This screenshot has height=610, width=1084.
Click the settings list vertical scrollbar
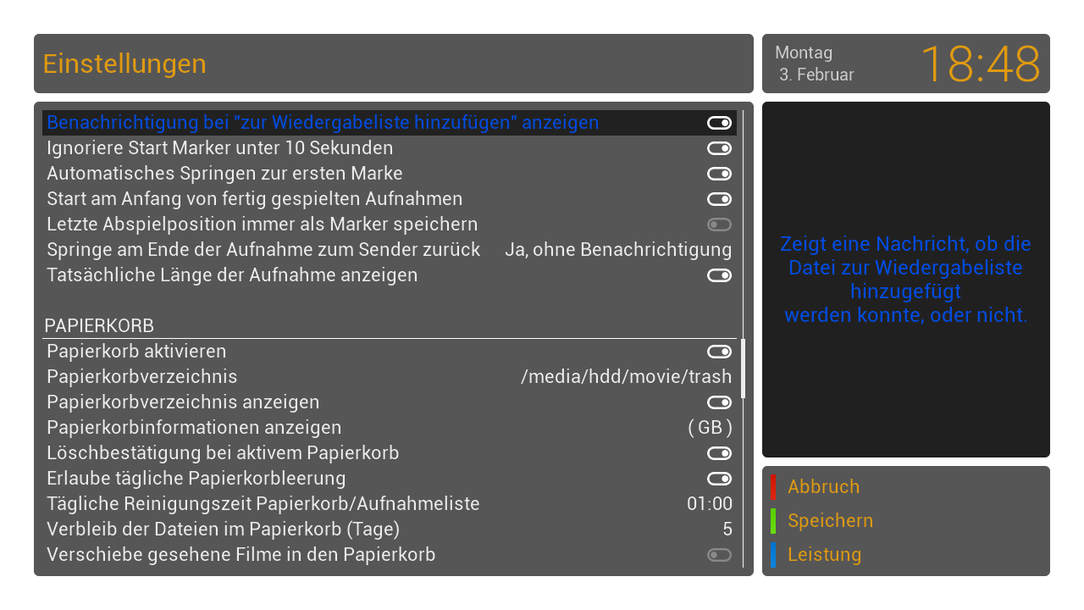click(744, 339)
